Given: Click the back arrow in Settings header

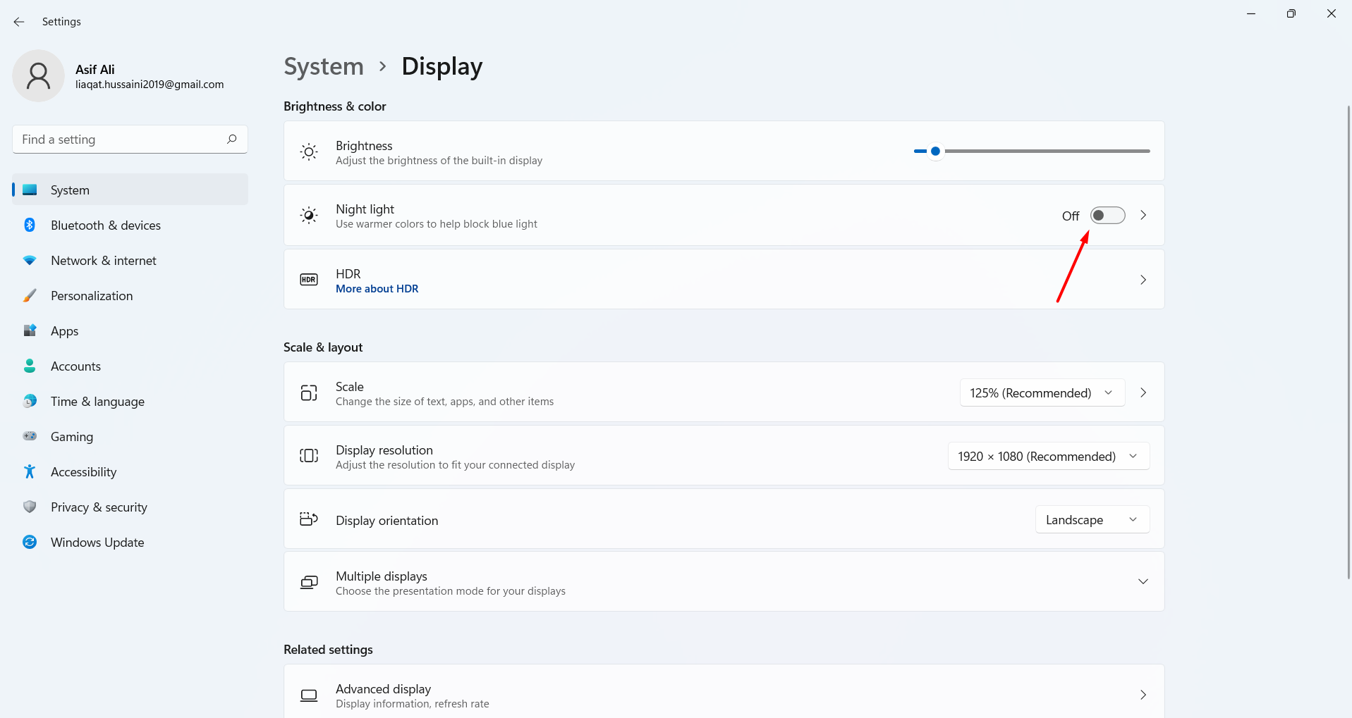Looking at the screenshot, I should (19, 22).
